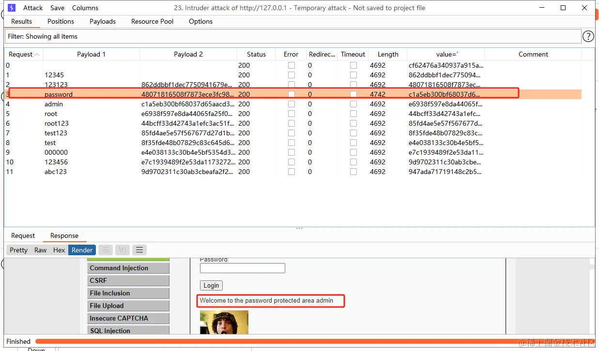
Task: Click payload 2 cell starting 862ddbbf1dec
Action: (x=187, y=85)
